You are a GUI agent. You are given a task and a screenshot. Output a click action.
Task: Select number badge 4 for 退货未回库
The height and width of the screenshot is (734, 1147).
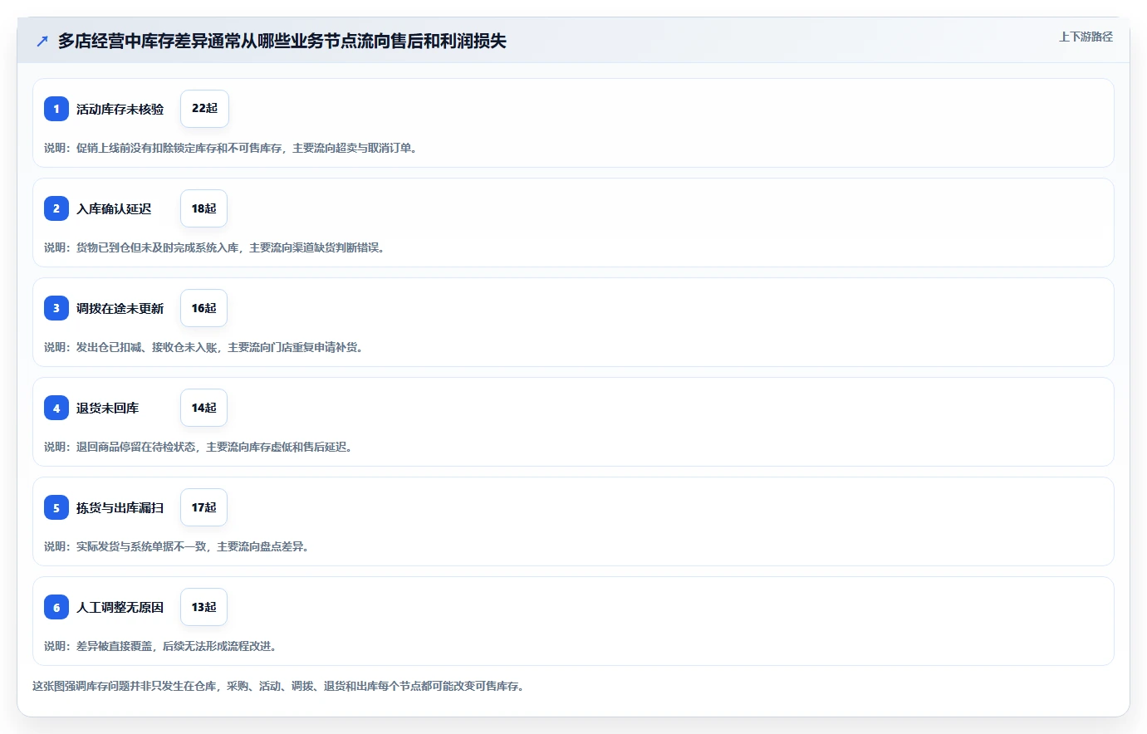pos(56,408)
